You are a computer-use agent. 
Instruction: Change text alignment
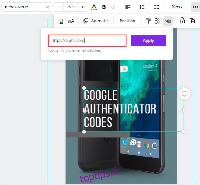128,7
